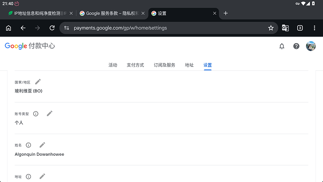Tap the VPN key status icon
Screen dimensions: 323x182
297,3
